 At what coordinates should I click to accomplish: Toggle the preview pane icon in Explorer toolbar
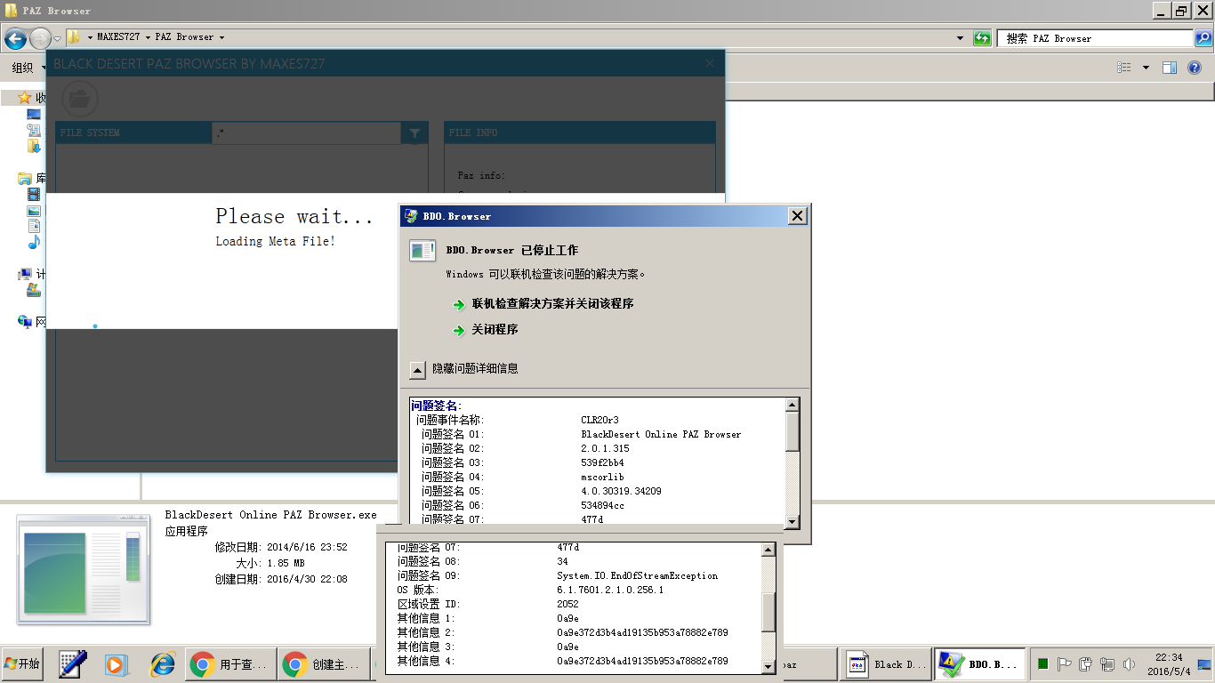1170,68
